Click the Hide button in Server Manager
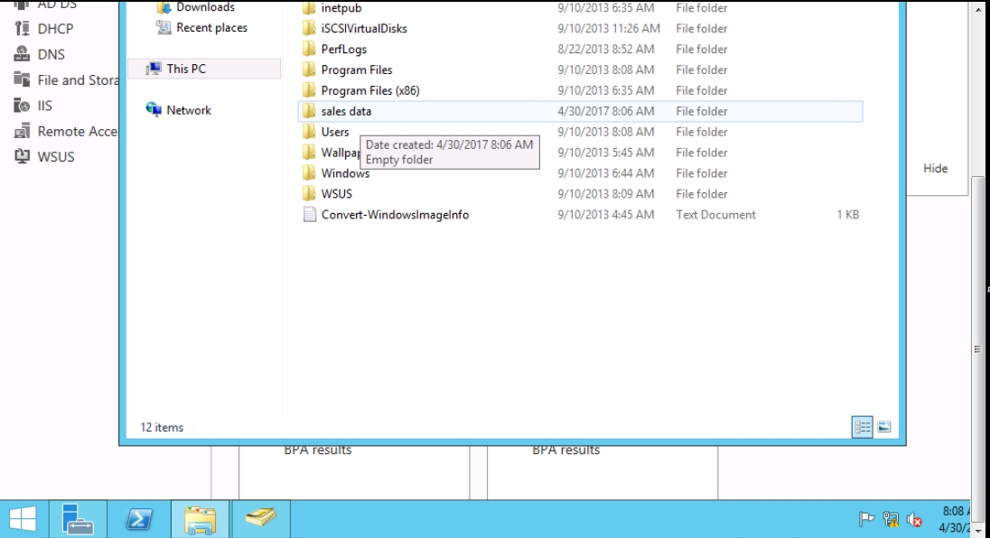This screenshot has height=538, width=990. click(935, 169)
